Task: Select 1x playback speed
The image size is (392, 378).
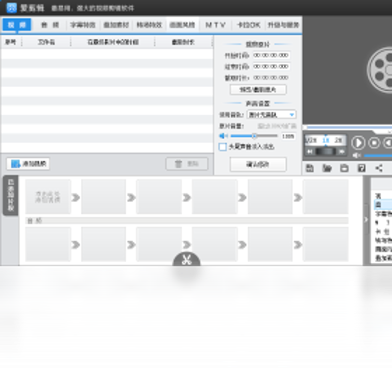Action: (325, 140)
